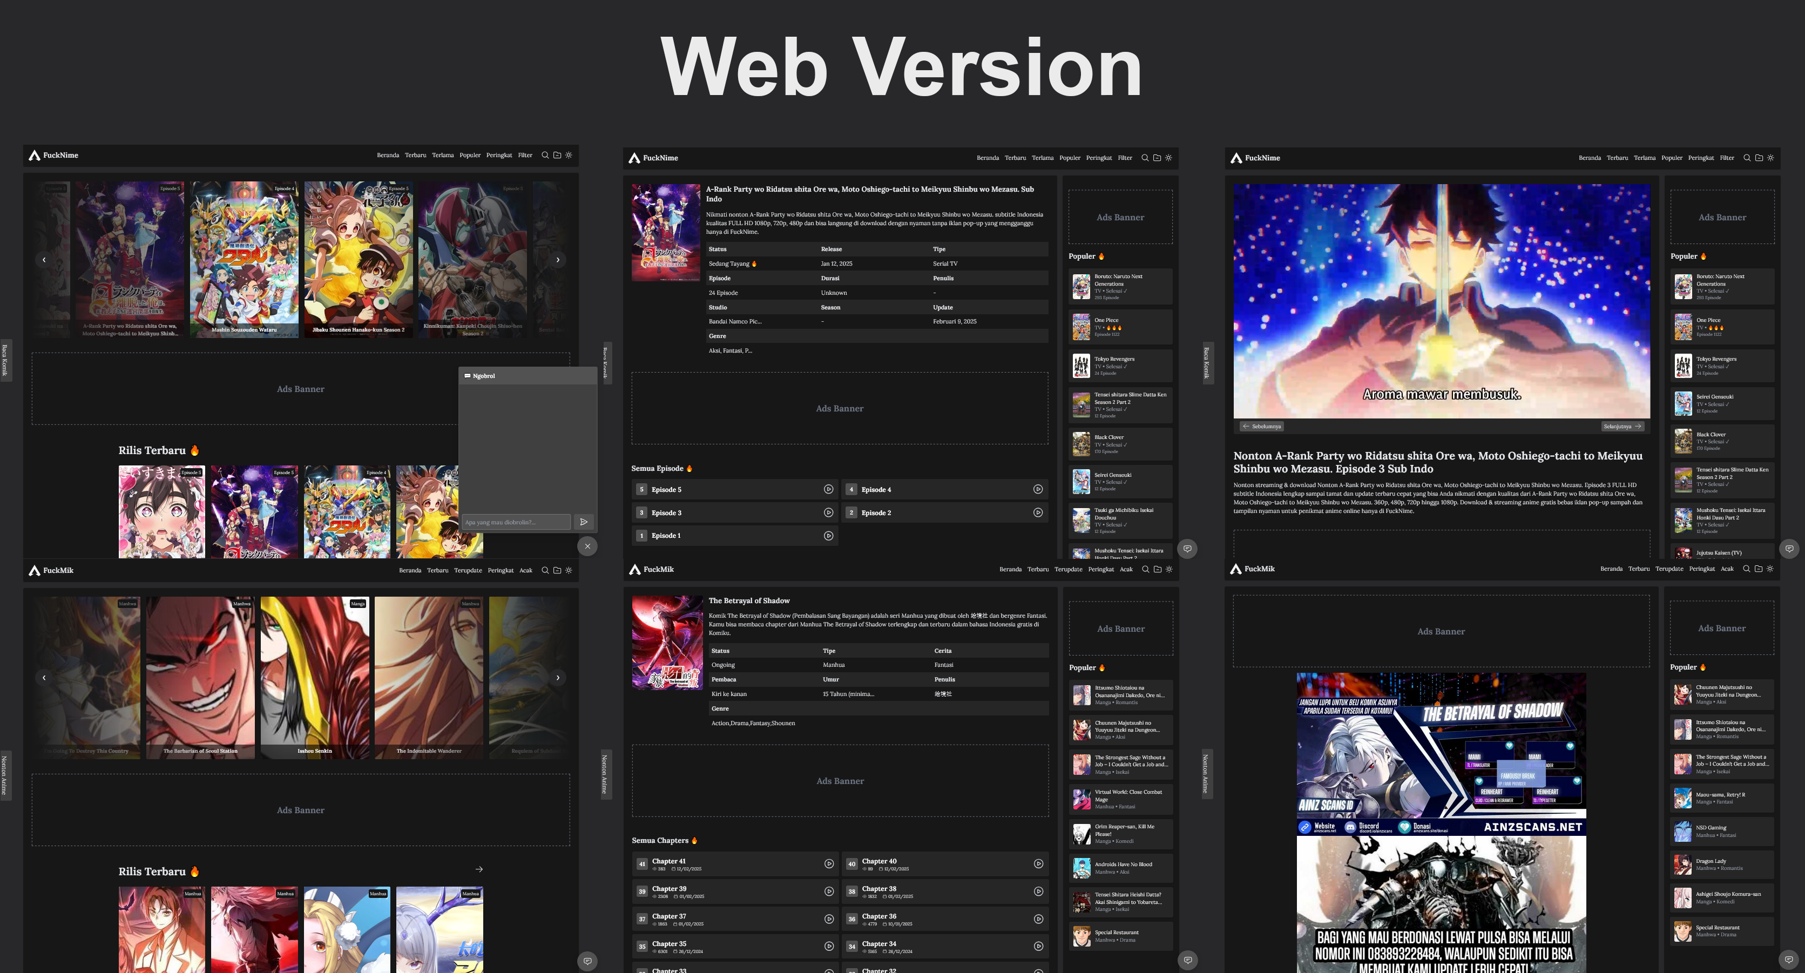Viewport: 1805px width, 973px height.
Task: Open Mashin Souzouden Wataru carousel card
Action: pyautogui.click(x=245, y=260)
